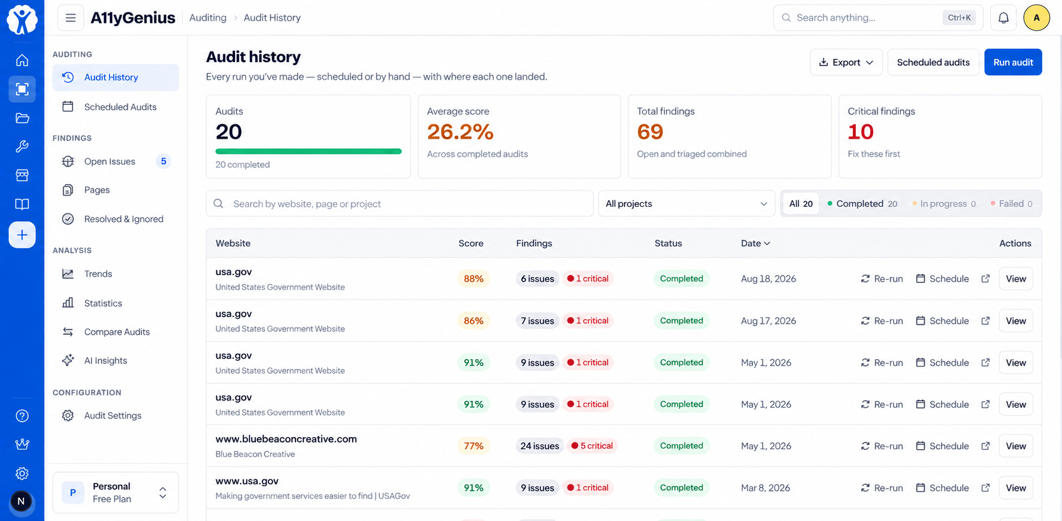The height and width of the screenshot is (521, 1062).
Task: Select the All 20 filter tab
Action: (x=801, y=204)
